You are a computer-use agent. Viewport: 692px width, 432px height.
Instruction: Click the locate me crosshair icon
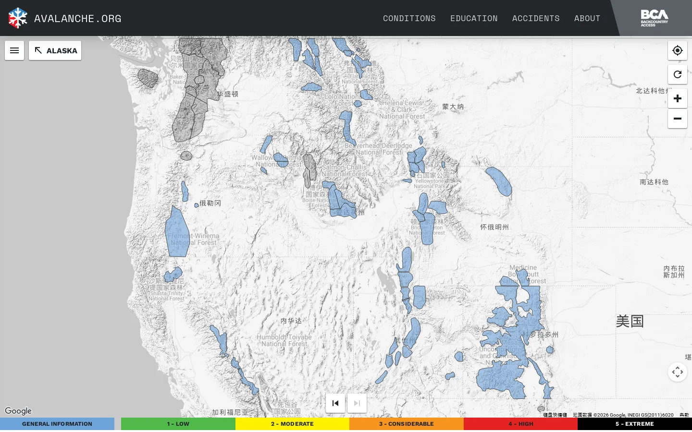678,50
